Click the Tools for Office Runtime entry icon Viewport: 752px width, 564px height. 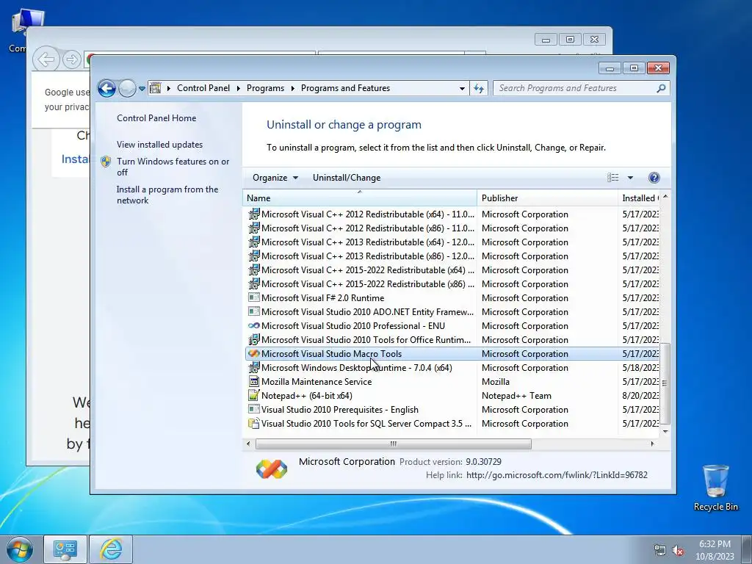(253, 339)
